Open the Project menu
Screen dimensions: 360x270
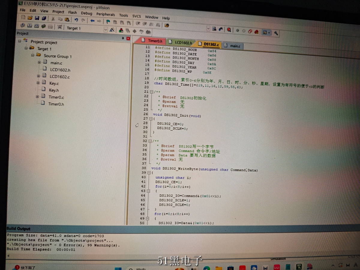(58, 12)
